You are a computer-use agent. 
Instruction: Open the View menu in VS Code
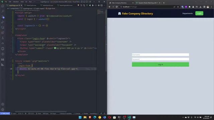coord(22,2)
